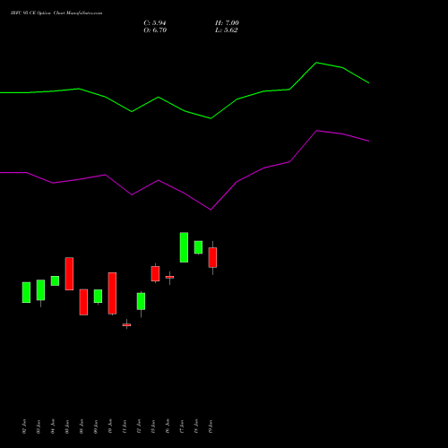Select the close value C: 5.94
The width and height of the screenshot is (448, 448).
coord(155,23)
